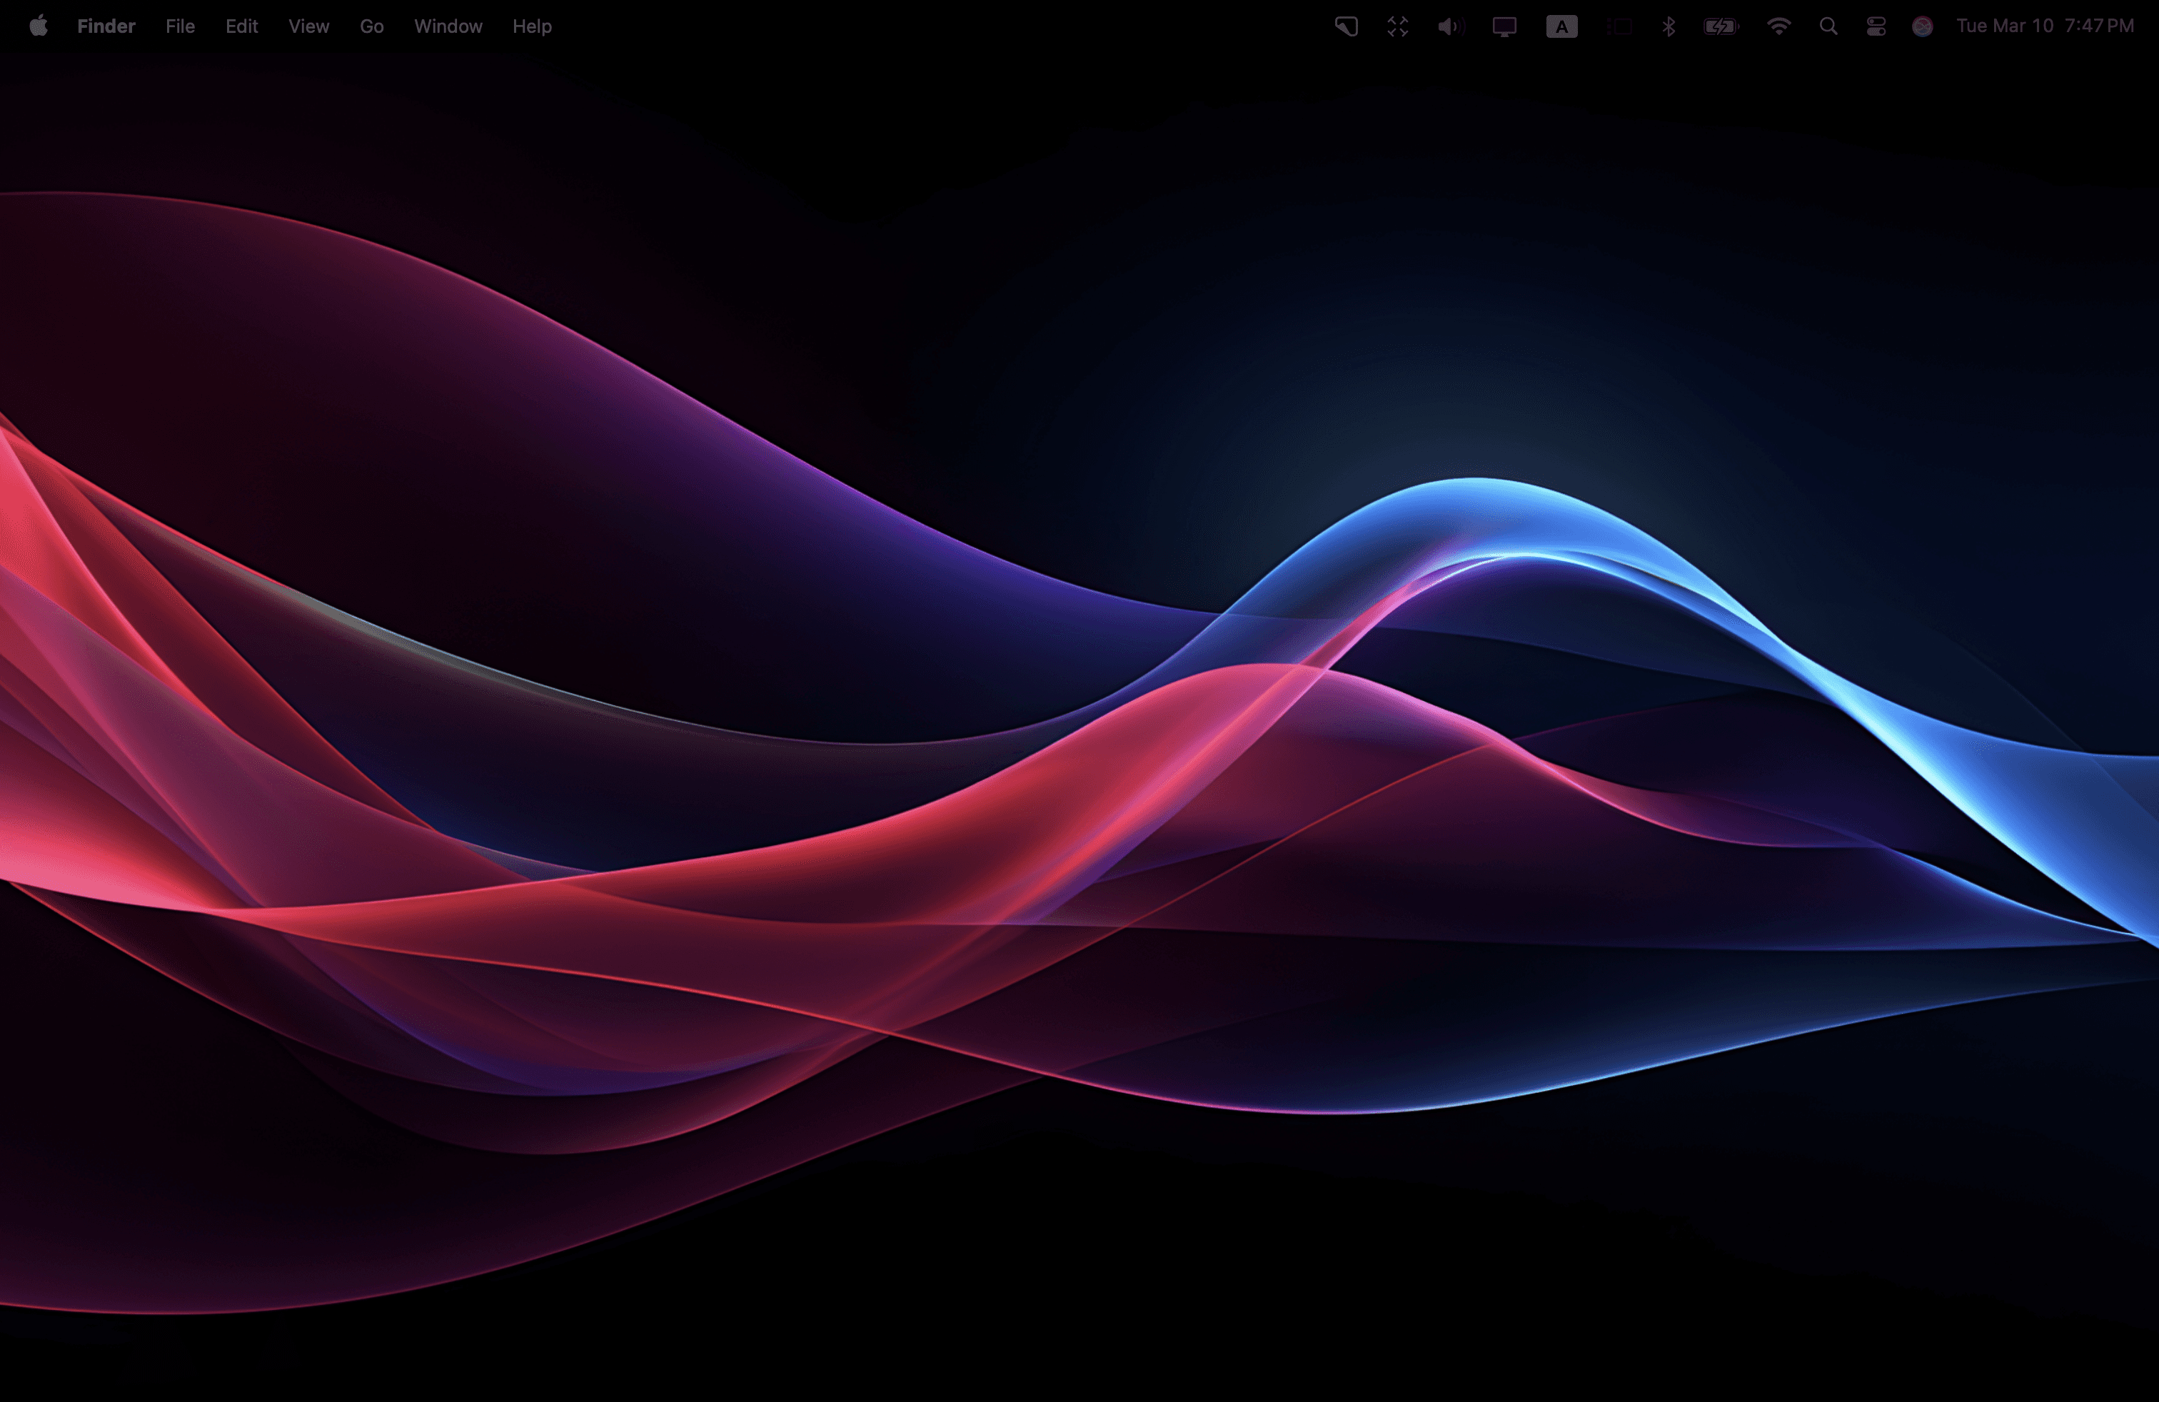The height and width of the screenshot is (1402, 2159).
Task: Click the date and time clock
Action: pos(2045,26)
